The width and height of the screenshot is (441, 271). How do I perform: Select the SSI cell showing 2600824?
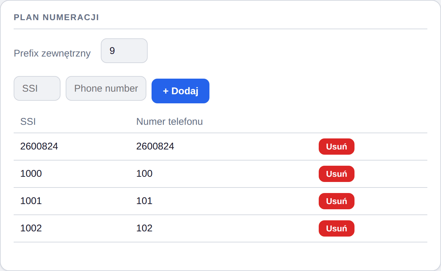[39, 146]
